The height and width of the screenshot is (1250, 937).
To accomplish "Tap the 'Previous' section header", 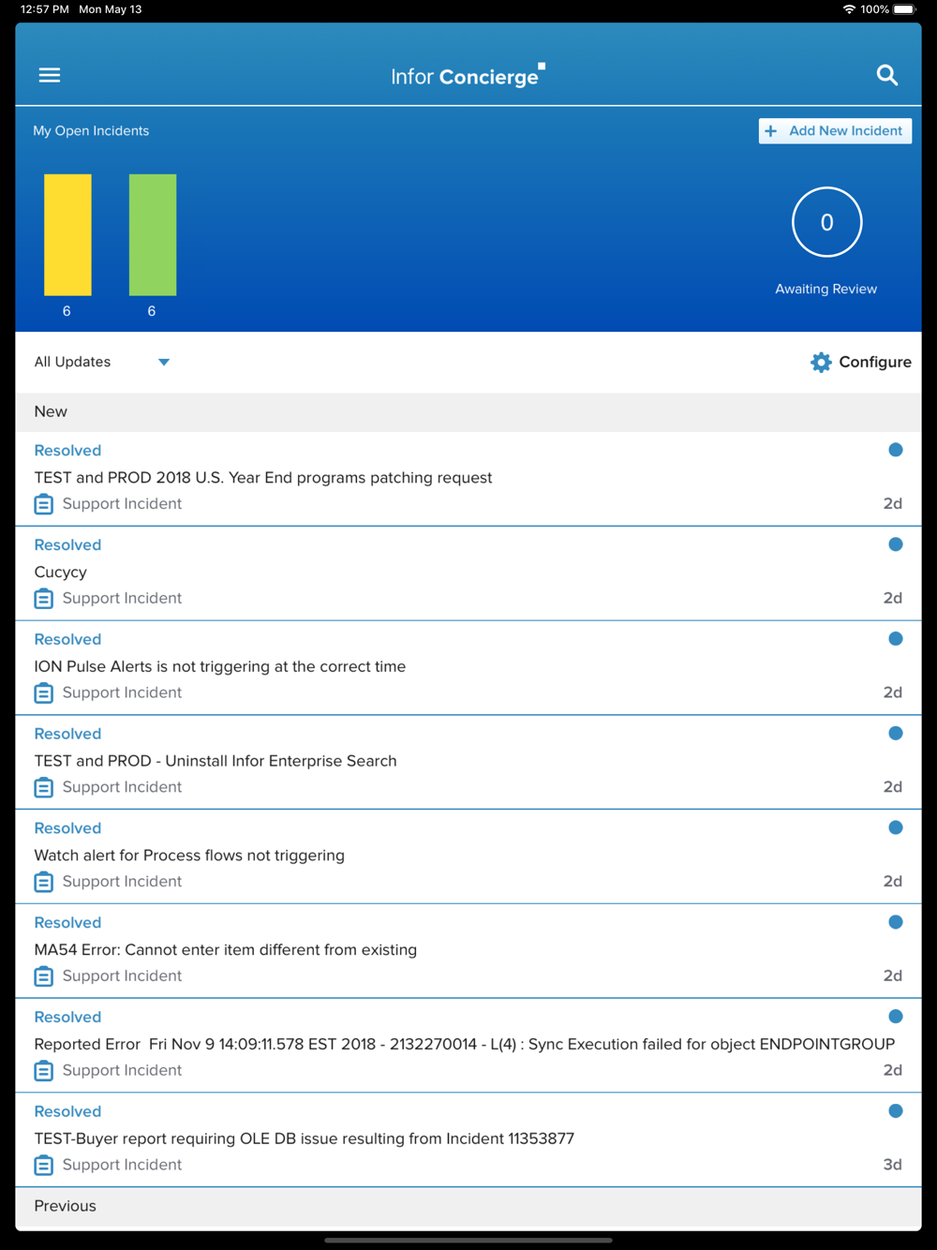I will pyautogui.click(x=468, y=1207).
